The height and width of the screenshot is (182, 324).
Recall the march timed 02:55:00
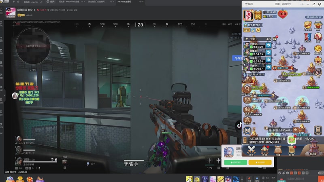(269, 45)
